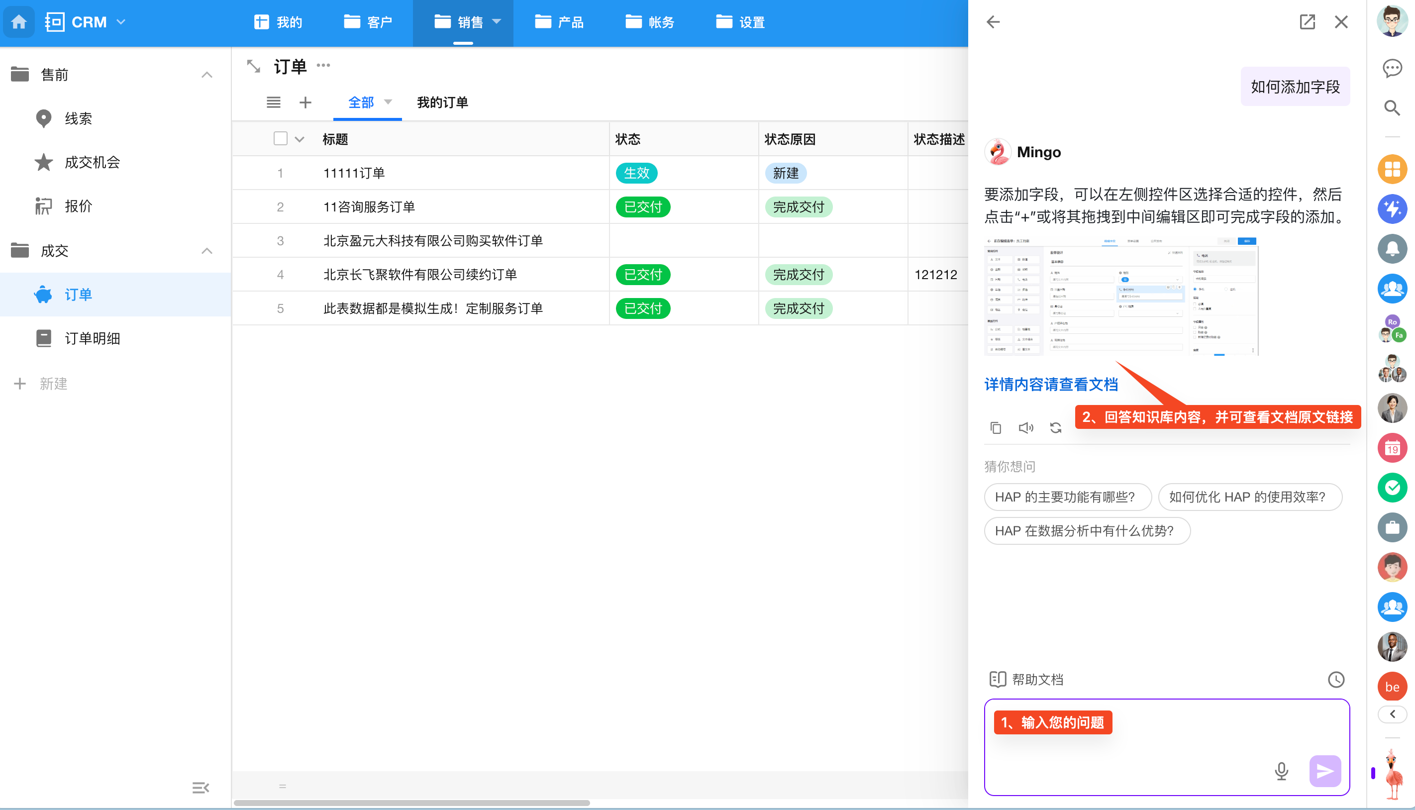The image size is (1415, 810).
Task: Collapse the left navigation with the bottom toggle
Action: [x=200, y=787]
